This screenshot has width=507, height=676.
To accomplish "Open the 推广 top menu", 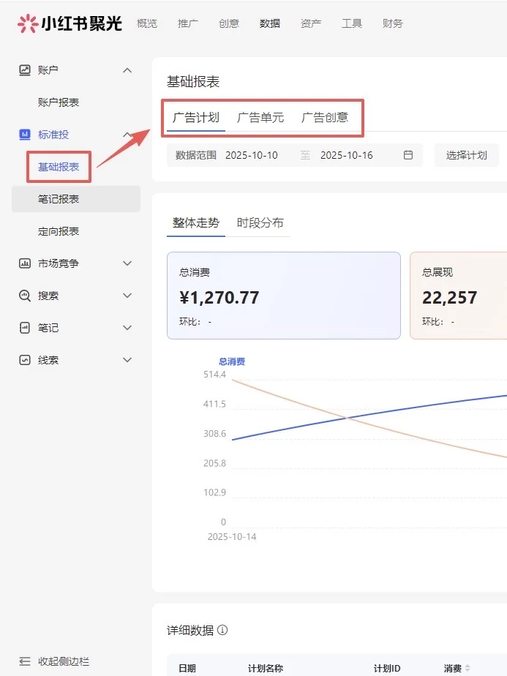I will point(188,23).
